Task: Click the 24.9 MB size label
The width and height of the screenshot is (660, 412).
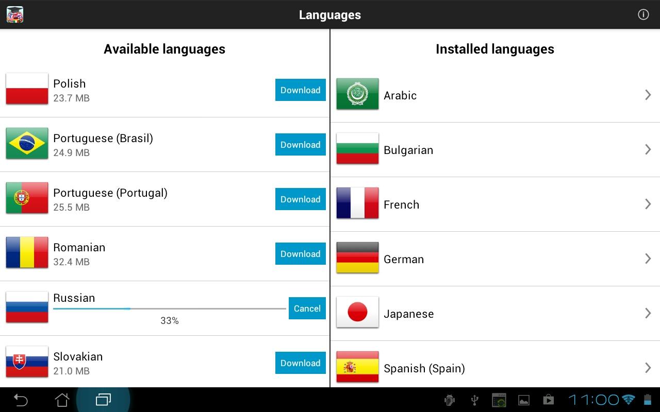Action: click(72, 152)
